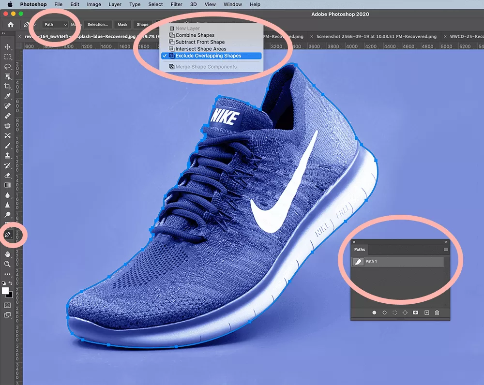This screenshot has height=385, width=484.
Task: Open the Image menu
Action: pos(94,4)
